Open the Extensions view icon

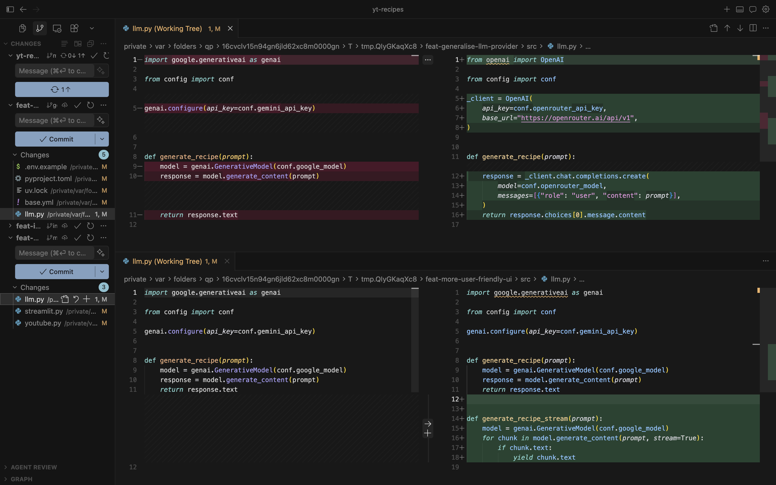[x=74, y=28]
